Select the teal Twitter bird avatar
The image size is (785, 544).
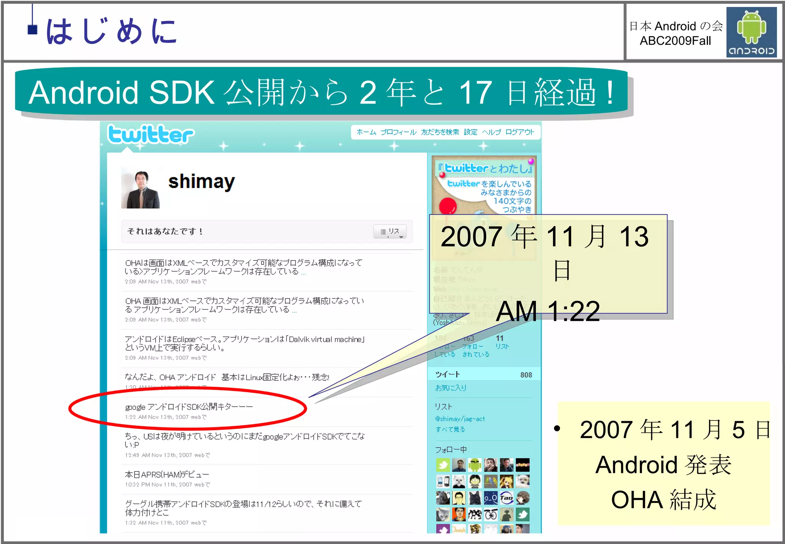[x=522, y=514]
